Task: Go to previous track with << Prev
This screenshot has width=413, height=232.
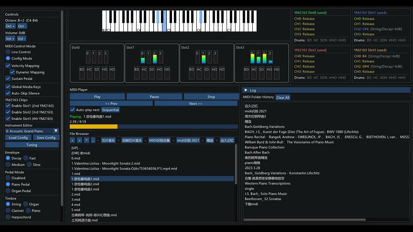Action: coord(111,103)
